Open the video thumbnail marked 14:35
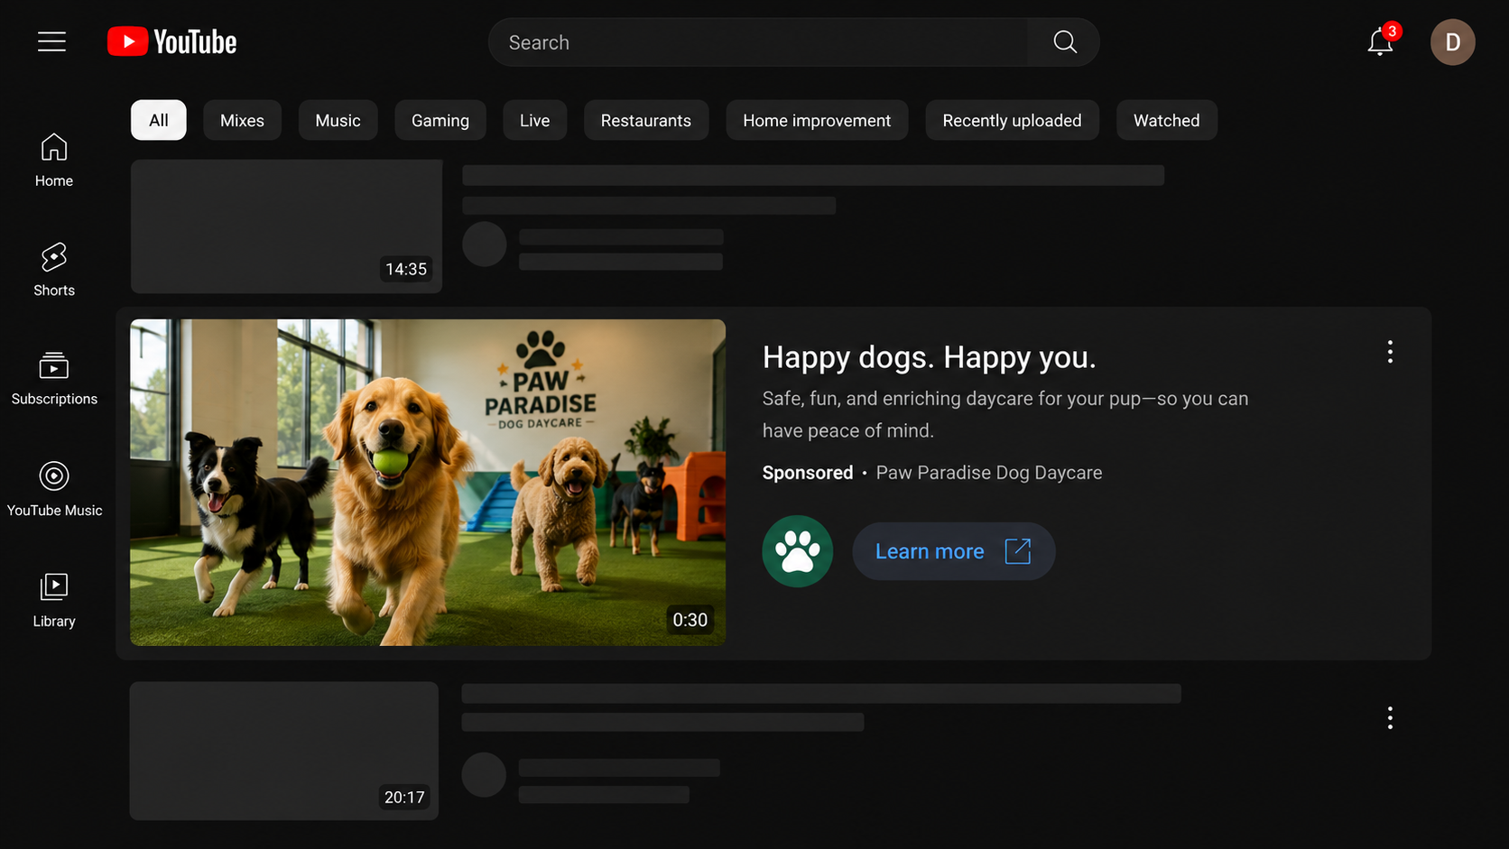This screenshot has width=1509, height=849. pos(287,226)
